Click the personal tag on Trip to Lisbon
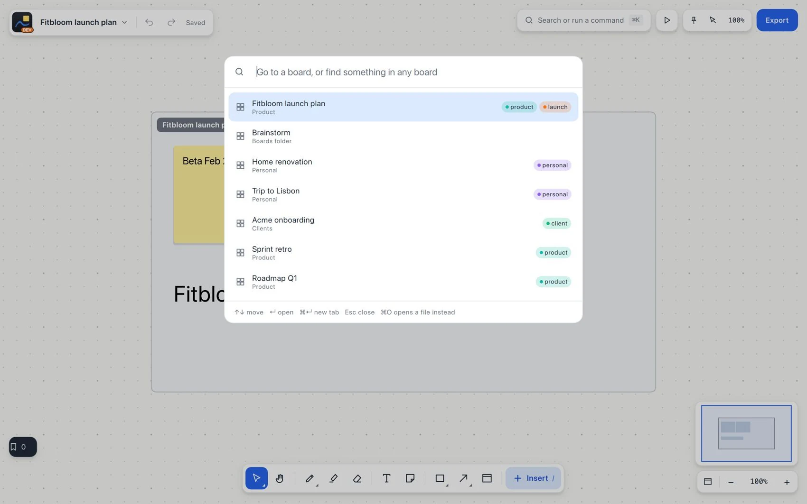The height and width of the screenshot is (504, 807). pyautogui.click(x=552, y=194)
